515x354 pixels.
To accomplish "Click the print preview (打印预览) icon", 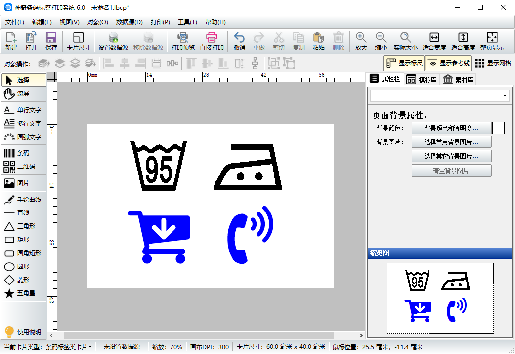I will click(182, 42).
